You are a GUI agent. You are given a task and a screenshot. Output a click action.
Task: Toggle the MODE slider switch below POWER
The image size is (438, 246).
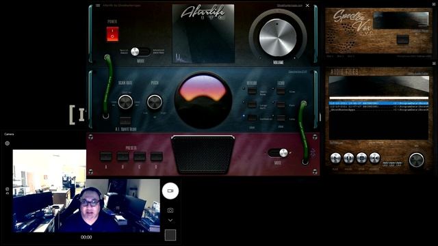click(140, 52)
